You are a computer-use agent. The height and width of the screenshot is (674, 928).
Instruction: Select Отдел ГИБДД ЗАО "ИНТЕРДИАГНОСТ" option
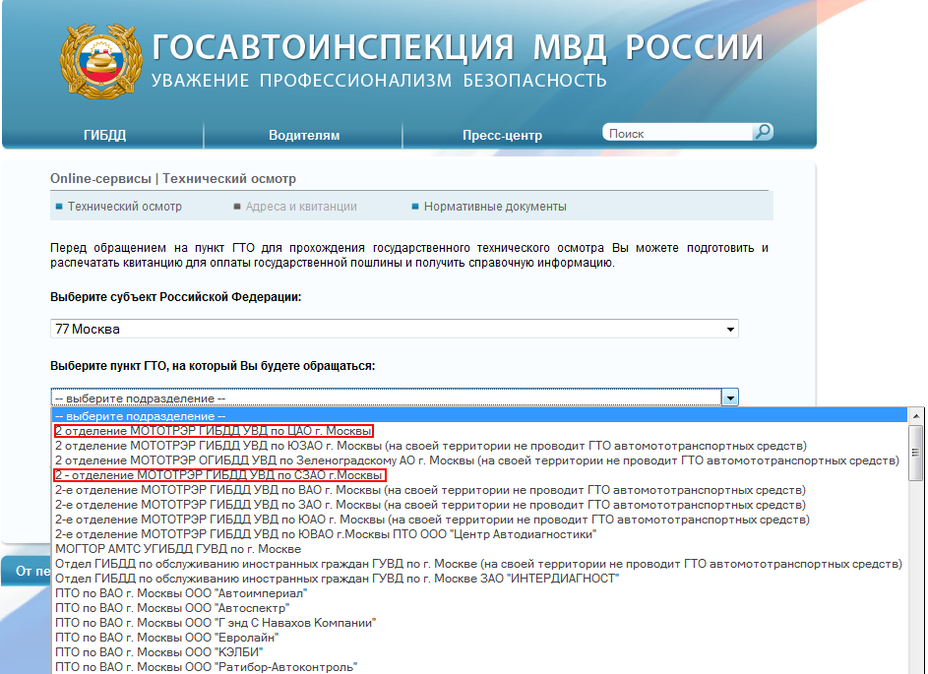pyautogui.click(x=479, y=579)
